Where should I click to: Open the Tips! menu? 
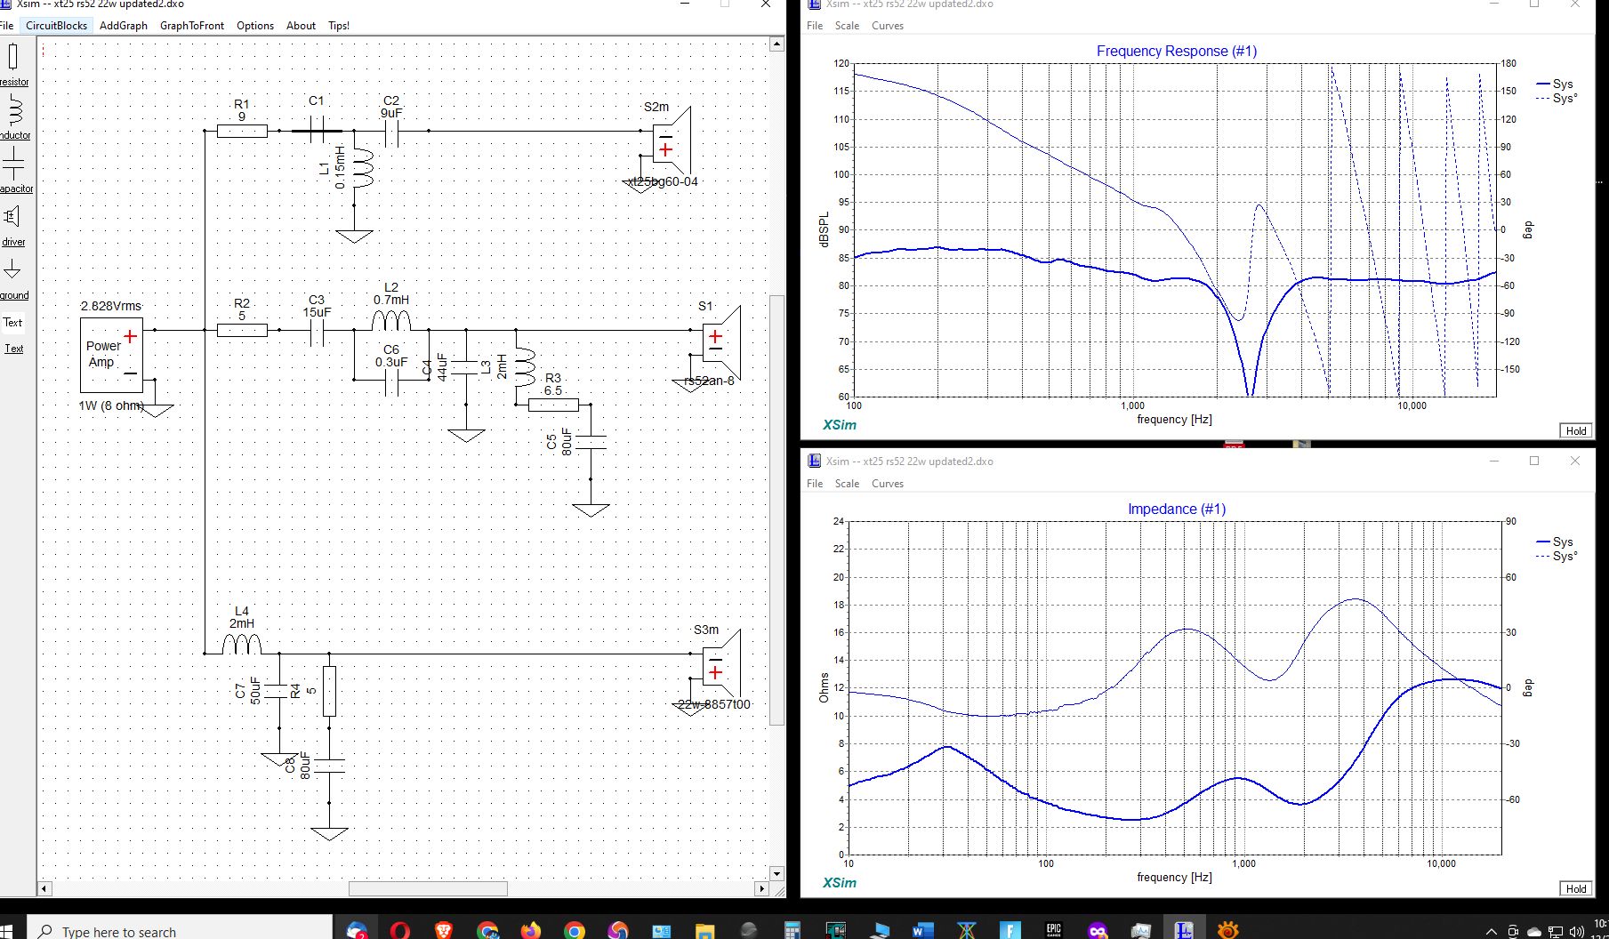pos(339,26)
